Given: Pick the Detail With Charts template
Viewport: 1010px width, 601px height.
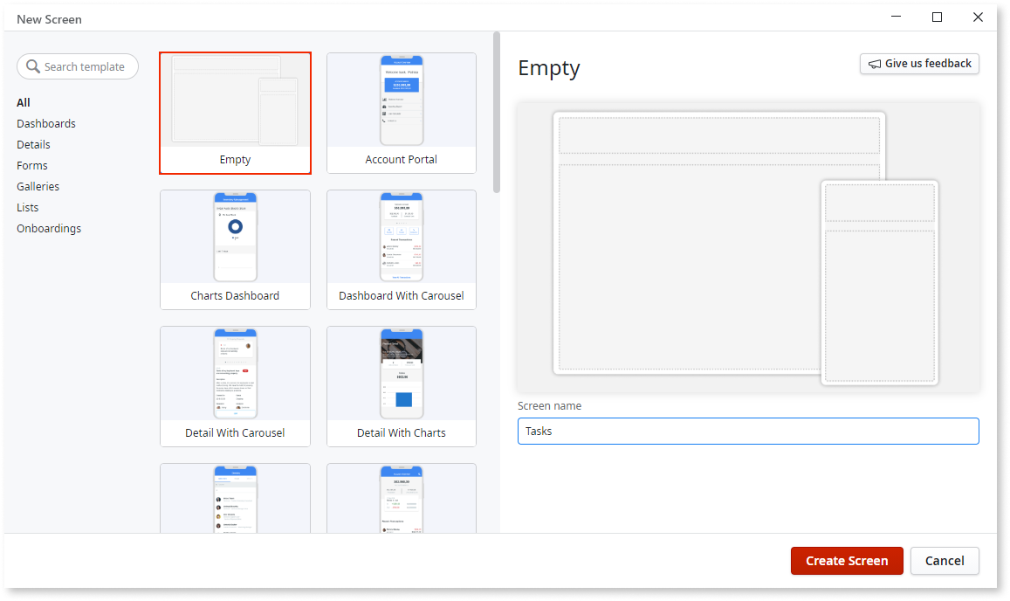Looking at the screenshot, I should (x=401, y=386).
